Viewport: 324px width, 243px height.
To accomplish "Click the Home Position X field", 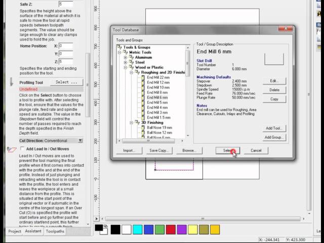I will click(x=66, y=46).
